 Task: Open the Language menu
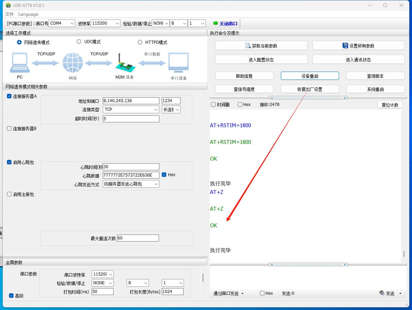(x=28, y=14)
